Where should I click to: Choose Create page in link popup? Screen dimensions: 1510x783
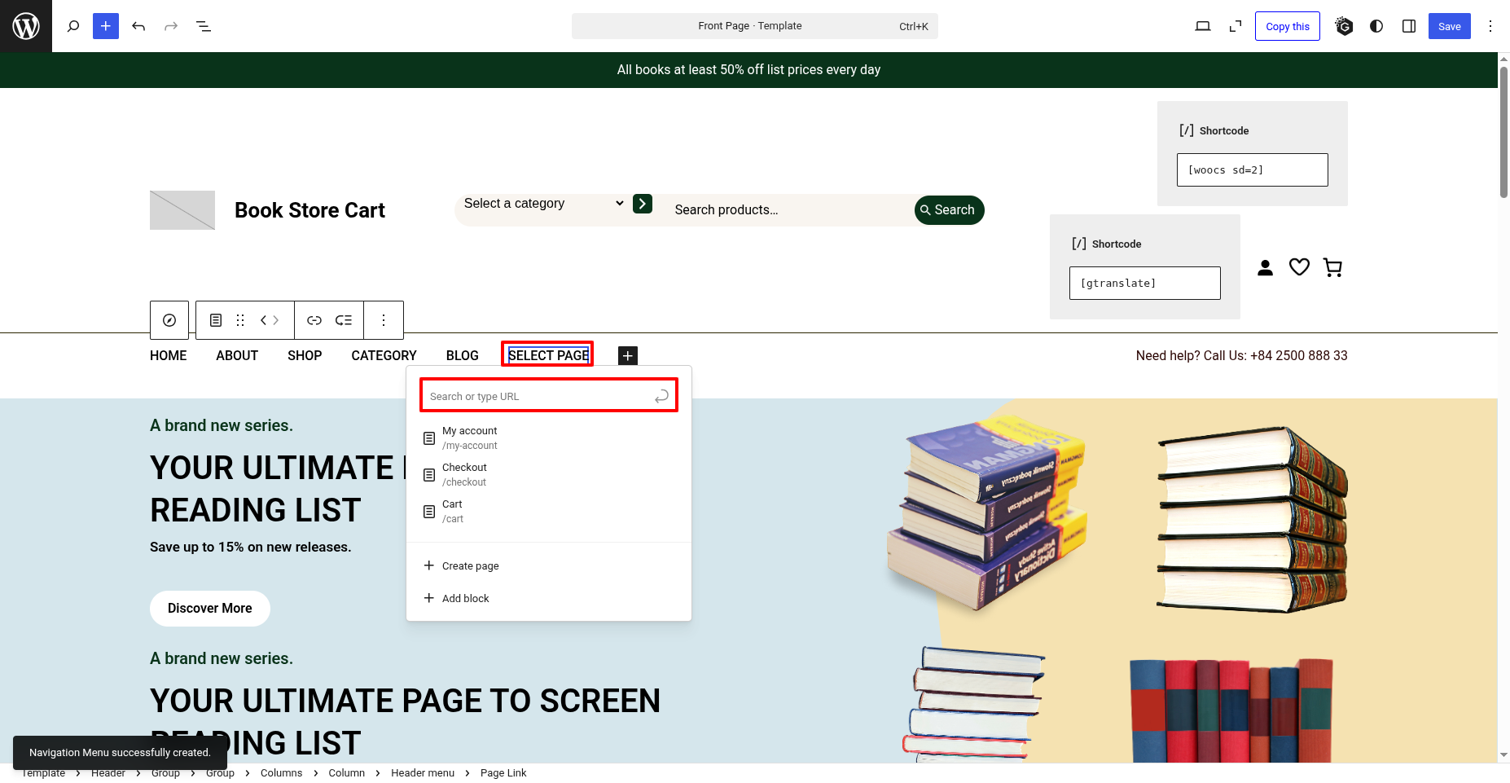[470, 565]
